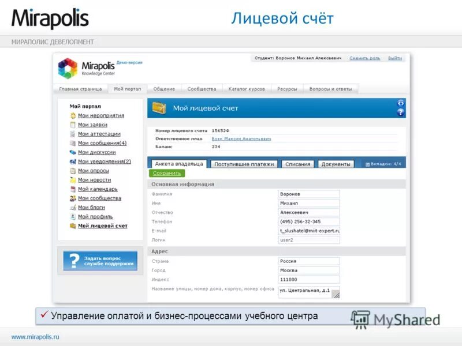This screenshot has height=346, width=462.
Task: Switch to the Документы tab
Action: click(336, 164)
